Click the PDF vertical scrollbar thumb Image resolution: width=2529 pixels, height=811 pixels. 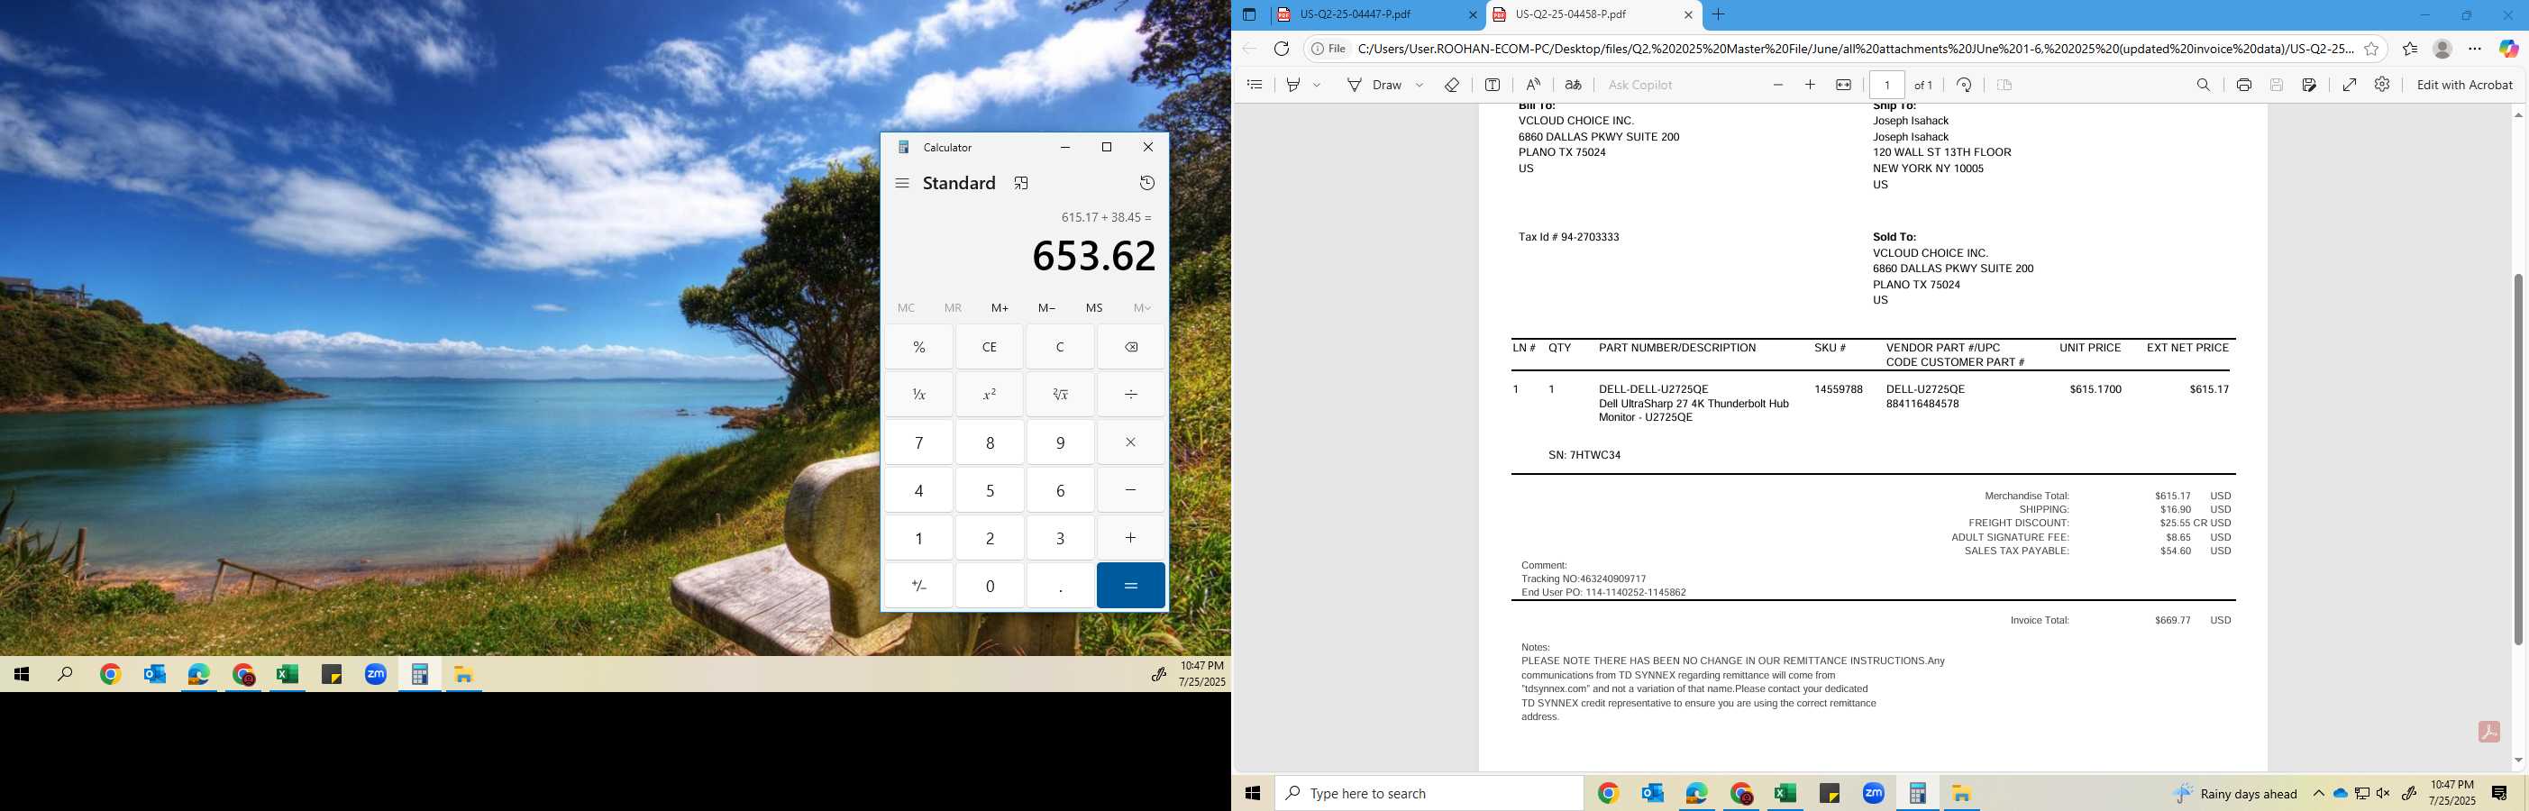click(2517, 460)
